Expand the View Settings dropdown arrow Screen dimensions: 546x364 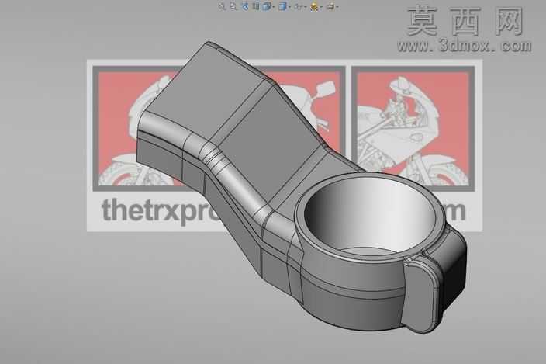[x=337, y=7]
